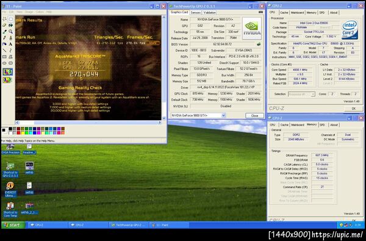
Task: Click Paint's vertical scrollbar up arrow
Action: [164, 18]
